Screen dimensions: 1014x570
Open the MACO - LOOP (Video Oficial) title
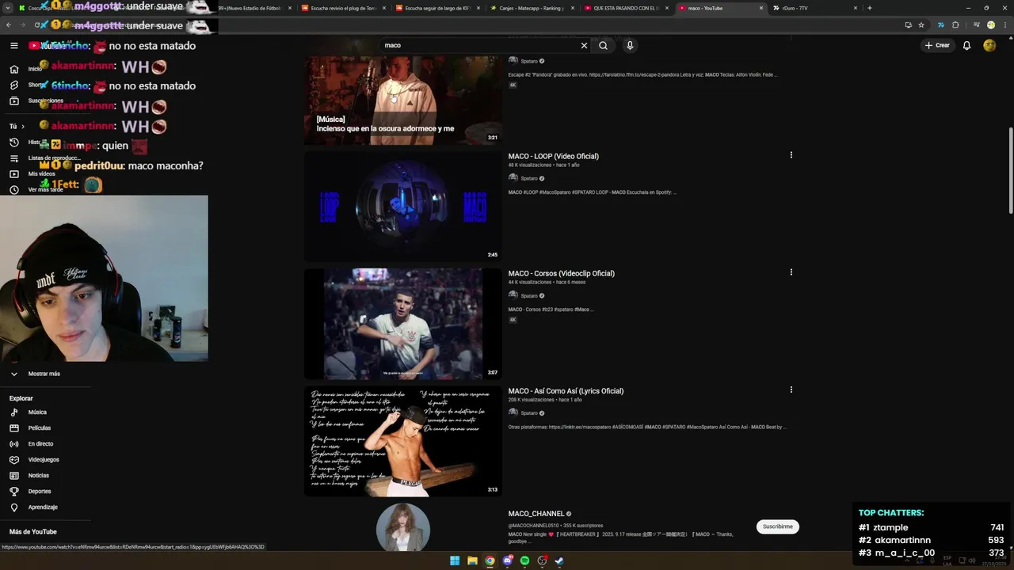coord(553,156)
